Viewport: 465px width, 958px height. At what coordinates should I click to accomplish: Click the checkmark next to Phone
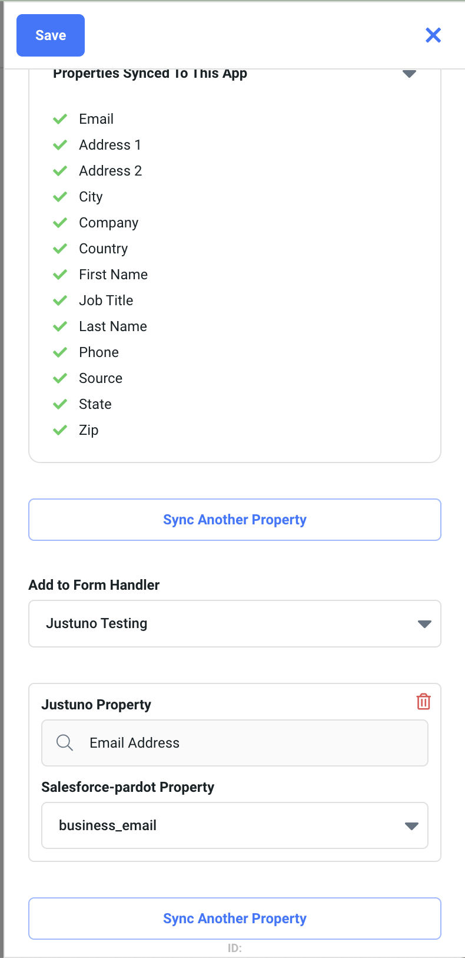tap(60, 352)
